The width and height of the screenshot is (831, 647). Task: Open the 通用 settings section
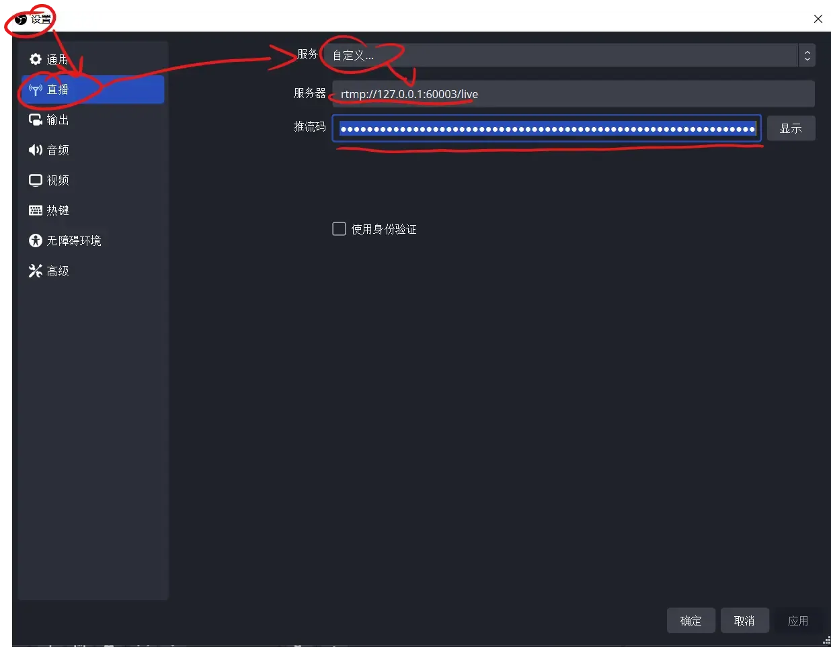coord(93,59)
